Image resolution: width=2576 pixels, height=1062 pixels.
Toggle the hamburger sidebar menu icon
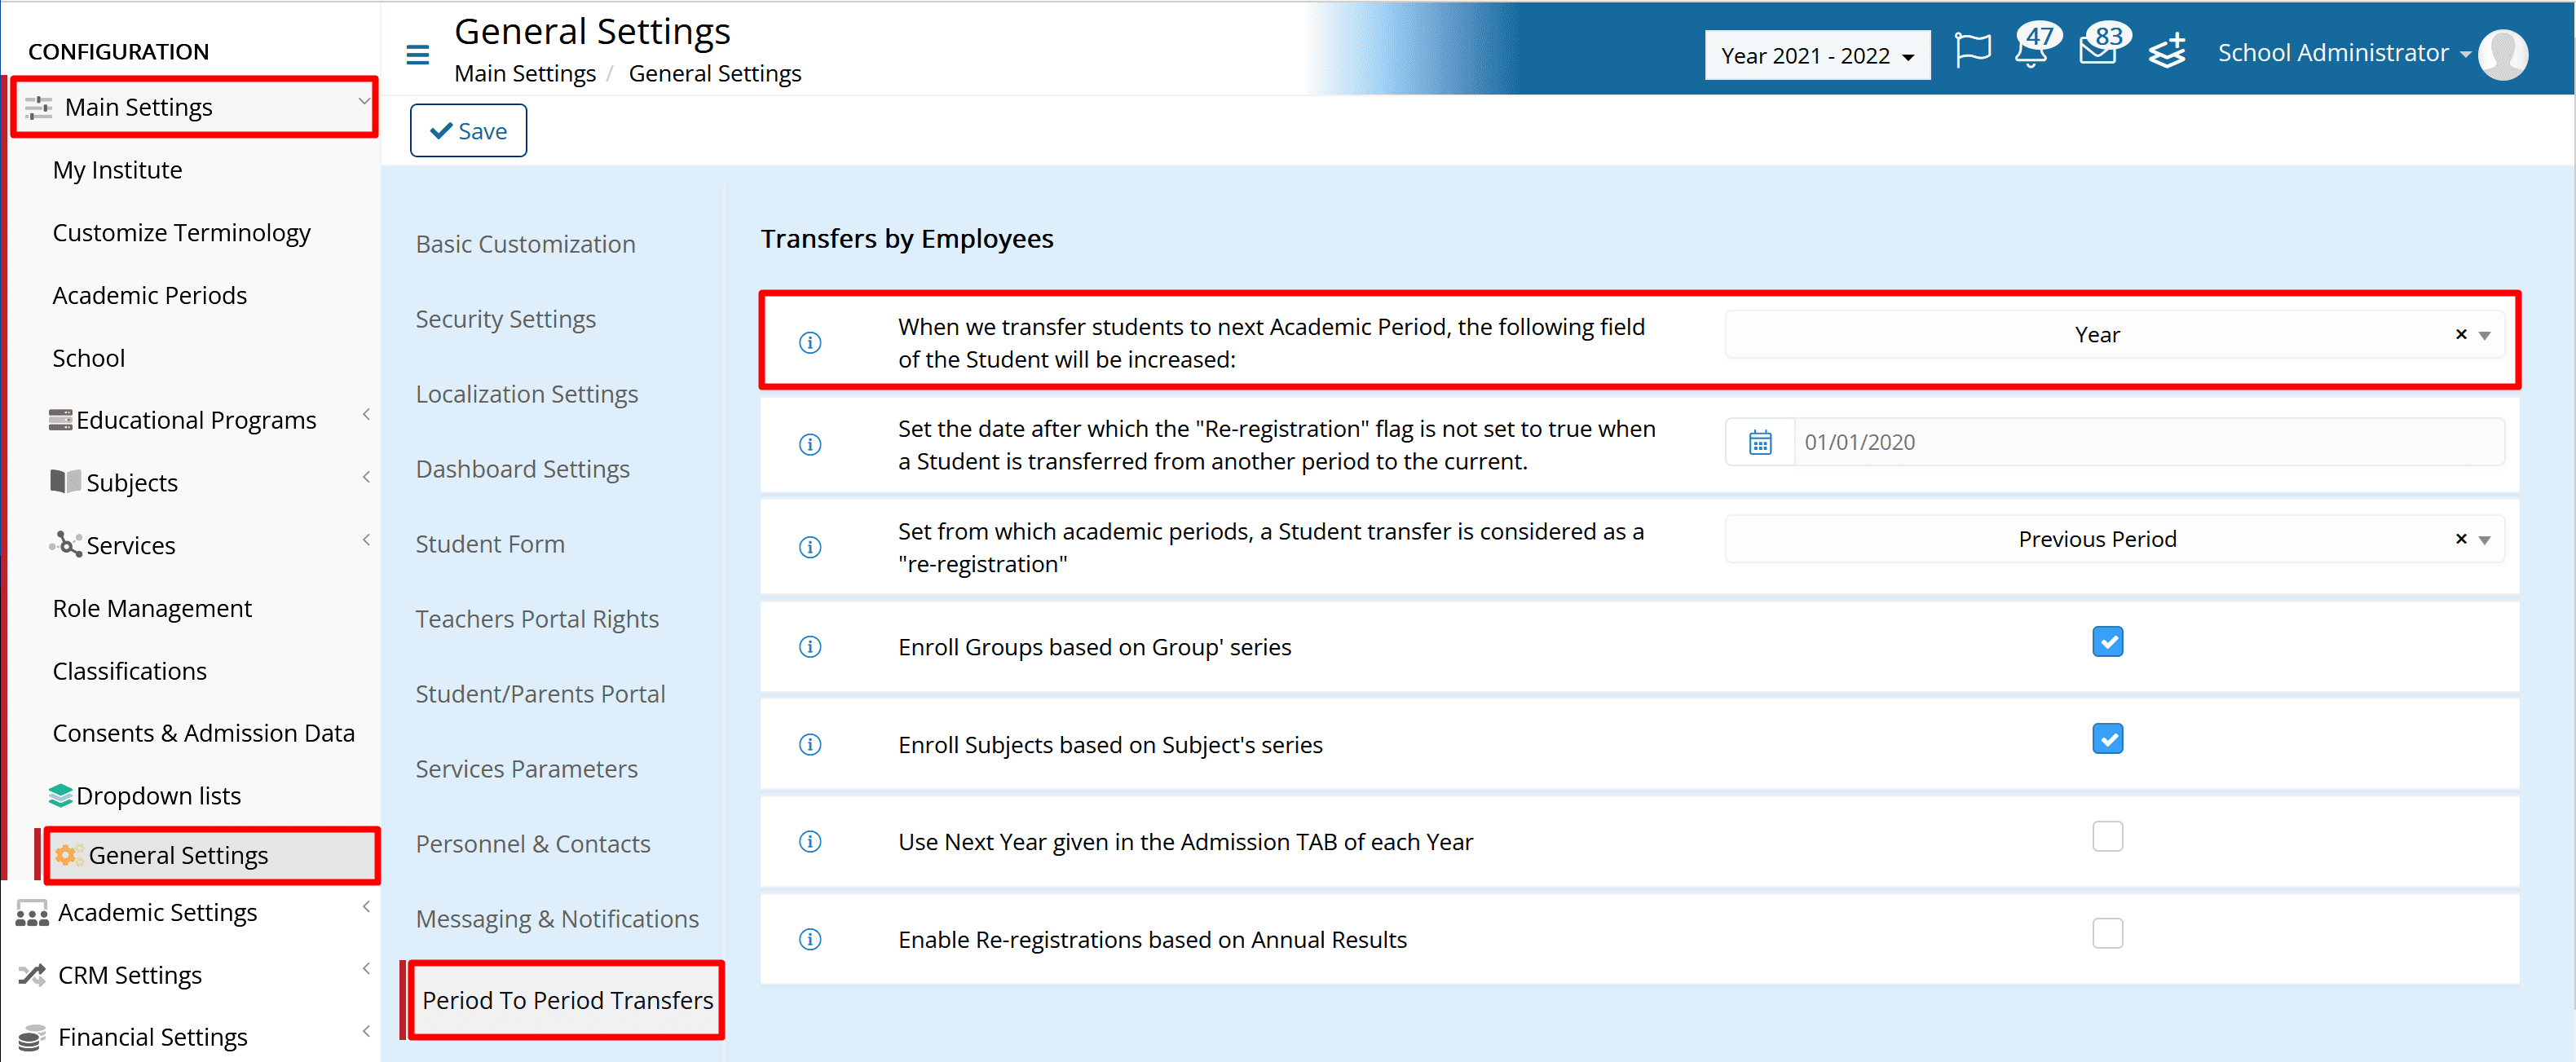click(418, 55)
